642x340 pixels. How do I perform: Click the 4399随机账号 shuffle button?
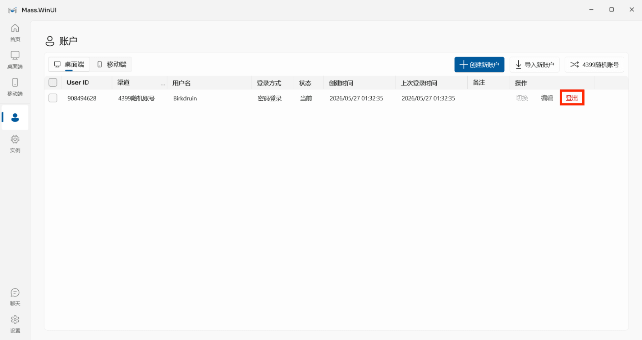point(594,65)
